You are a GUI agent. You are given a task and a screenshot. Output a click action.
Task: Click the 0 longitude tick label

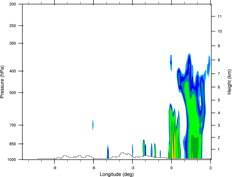171,168
